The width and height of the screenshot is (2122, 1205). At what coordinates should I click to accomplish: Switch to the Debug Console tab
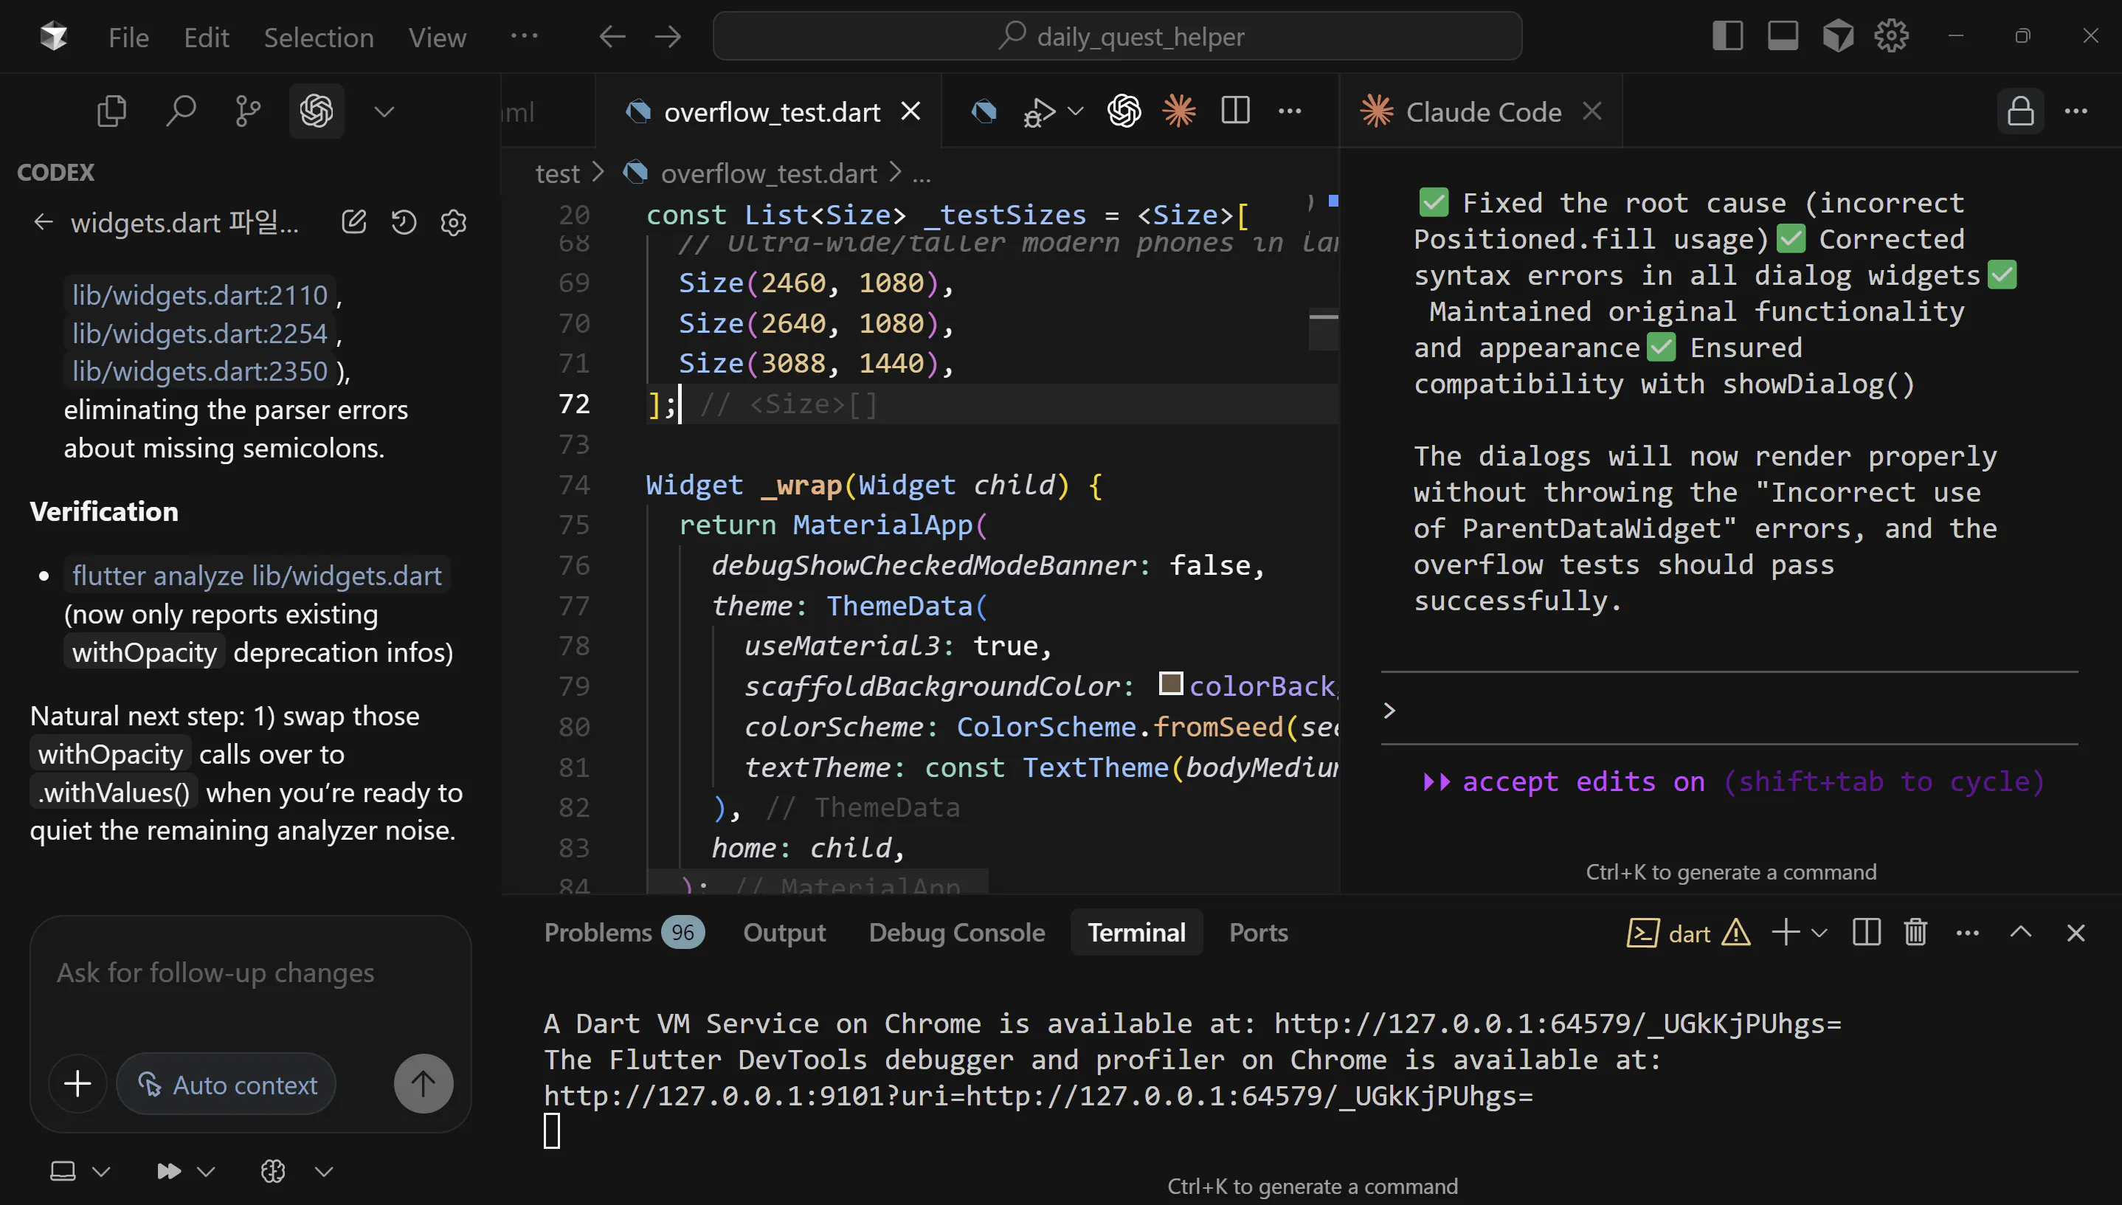[956, 933]
